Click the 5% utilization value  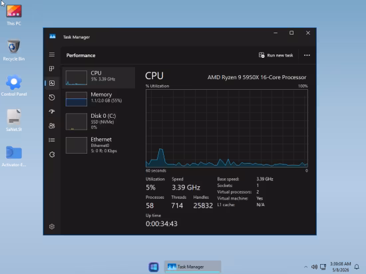point(150,188)
